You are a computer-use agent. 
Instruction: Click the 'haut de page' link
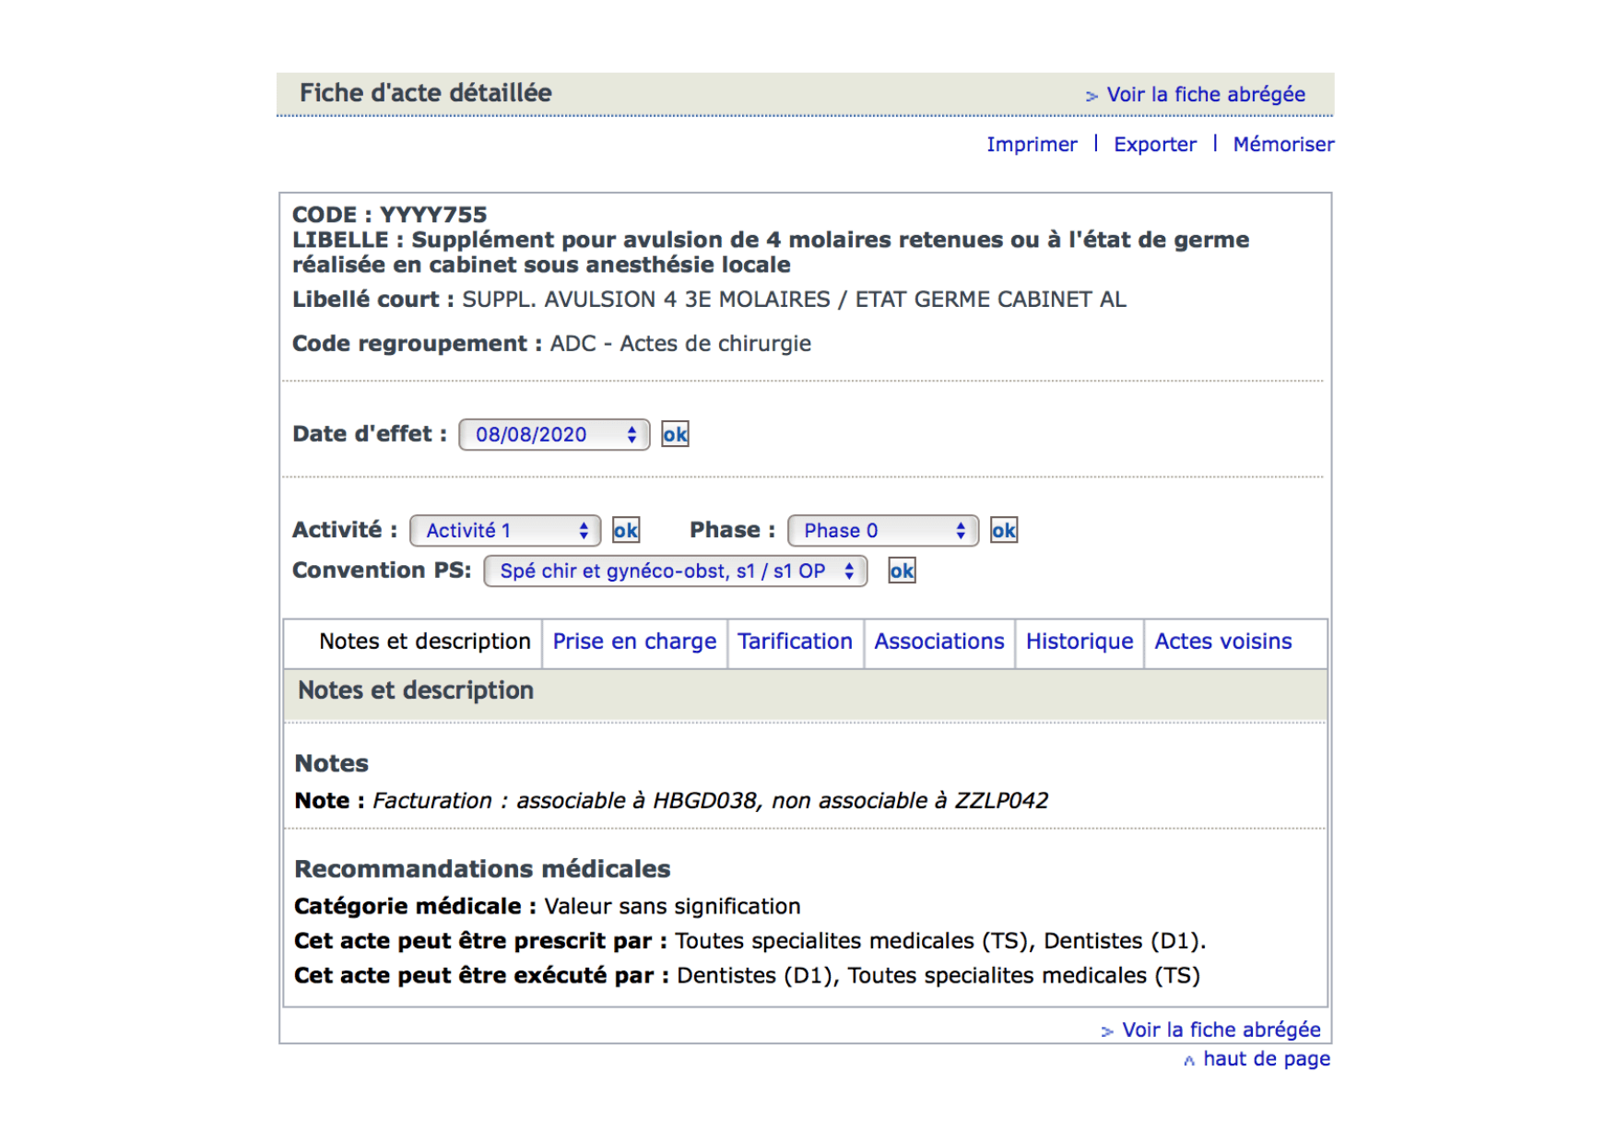(x=1265, y=1059)
